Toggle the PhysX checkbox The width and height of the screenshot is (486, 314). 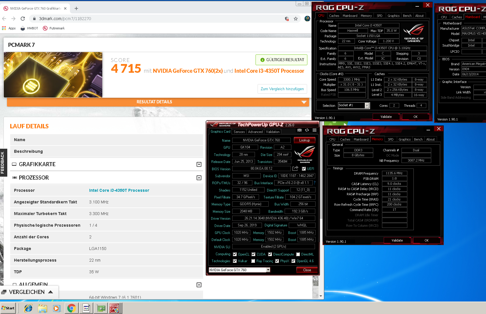[x=277, y=261]
